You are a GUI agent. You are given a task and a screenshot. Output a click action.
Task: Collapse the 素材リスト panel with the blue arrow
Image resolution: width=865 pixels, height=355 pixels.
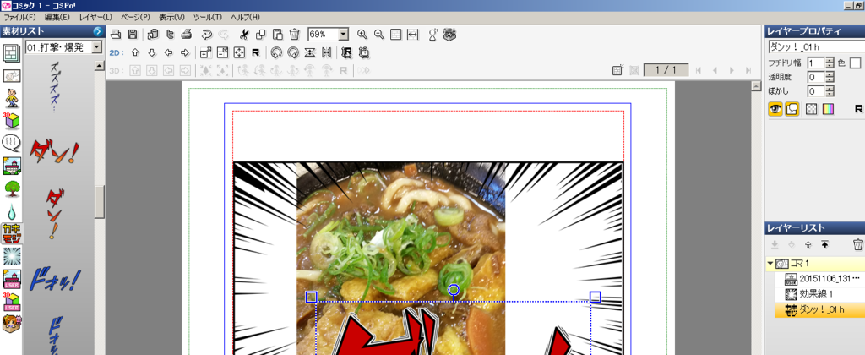click(98, 31)
